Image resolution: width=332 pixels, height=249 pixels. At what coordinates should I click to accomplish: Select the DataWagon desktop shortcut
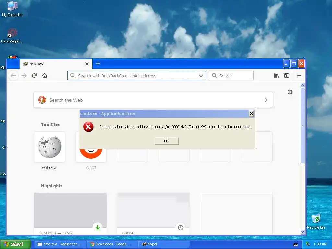coord(12,36)
